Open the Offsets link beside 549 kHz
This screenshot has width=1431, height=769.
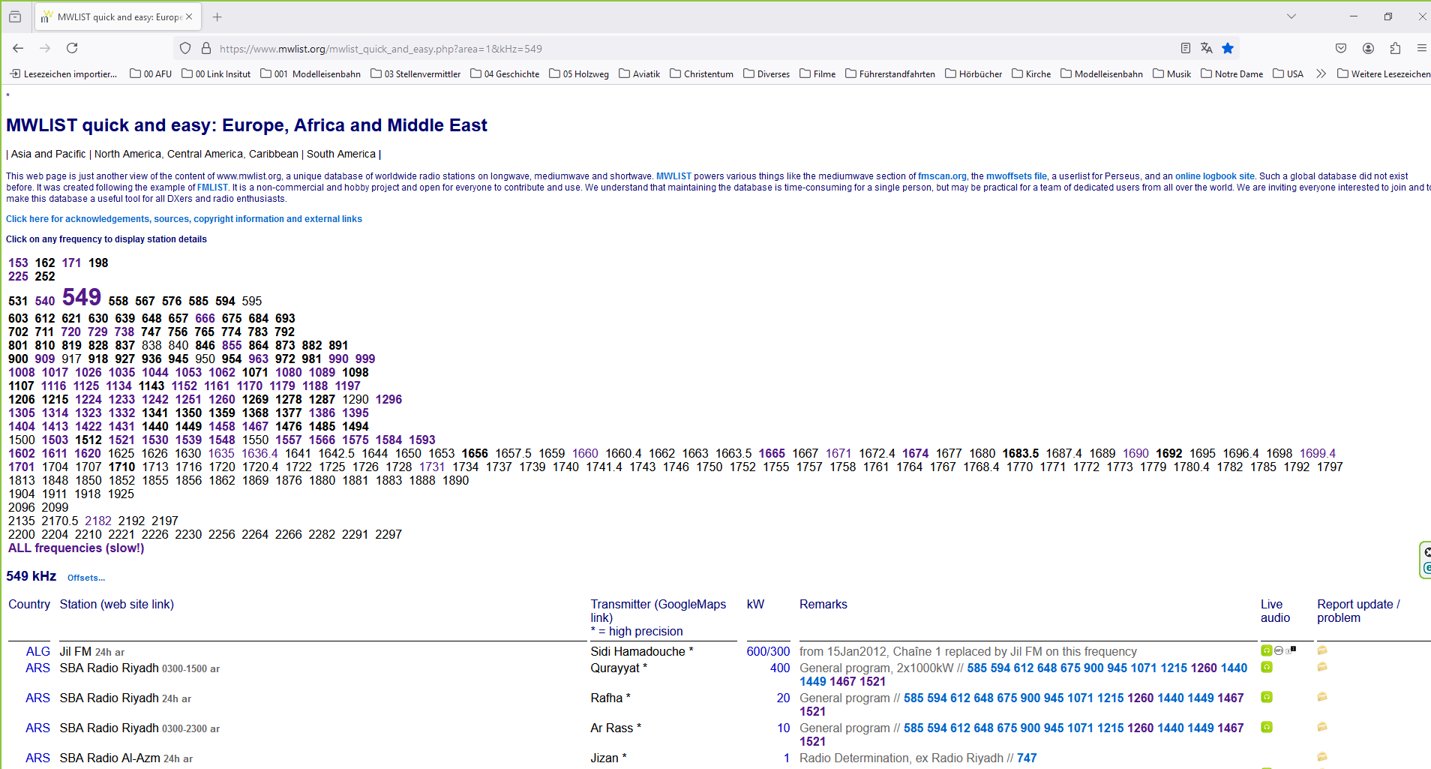tap(85, 578)
